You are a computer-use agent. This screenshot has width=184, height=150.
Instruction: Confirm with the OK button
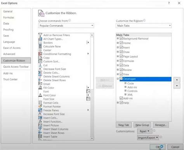click(158, 147)
